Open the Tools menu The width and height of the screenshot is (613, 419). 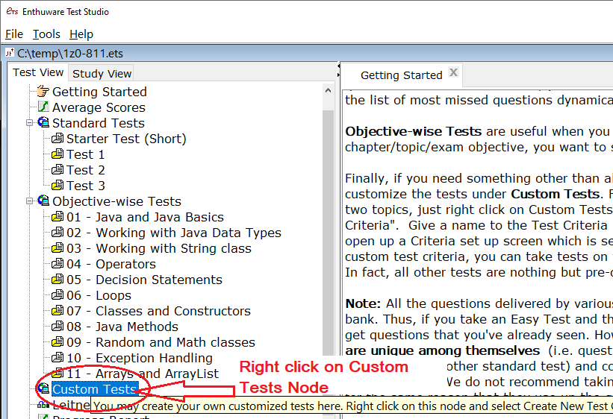coord(46,34)
